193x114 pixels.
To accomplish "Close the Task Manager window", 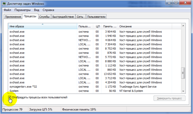I will click(x=185, y=3).
